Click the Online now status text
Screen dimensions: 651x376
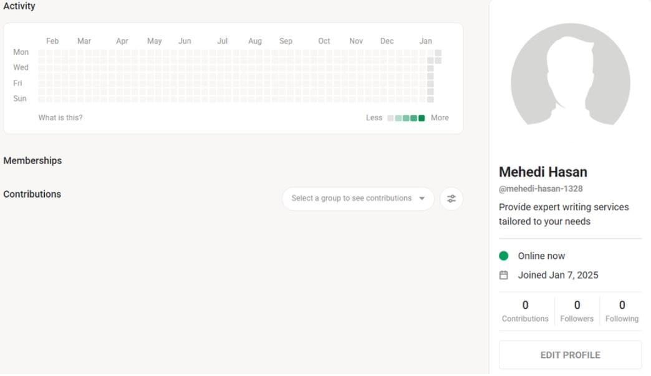click(x=541, y=256)
